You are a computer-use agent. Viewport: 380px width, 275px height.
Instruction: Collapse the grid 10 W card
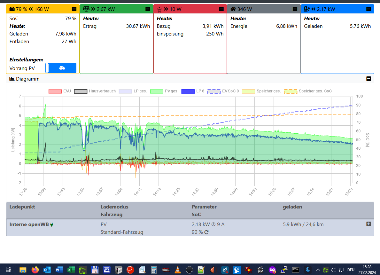pyautogui.click(x=221, y=9)
